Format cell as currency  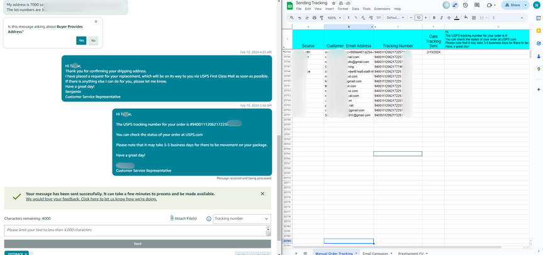tap(349, 18)
